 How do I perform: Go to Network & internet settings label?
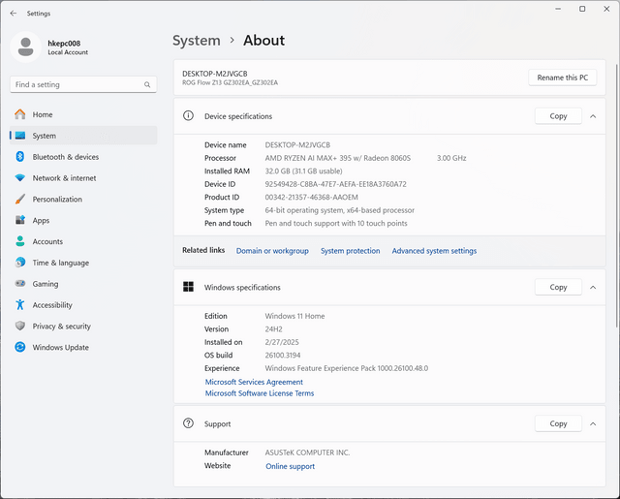(x=64, y=178)
